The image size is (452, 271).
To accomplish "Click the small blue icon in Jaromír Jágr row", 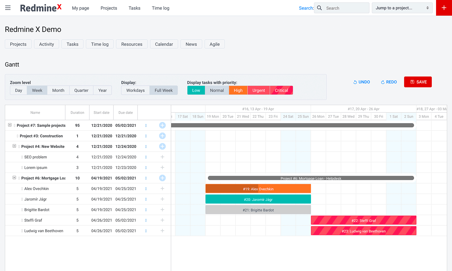I will click(146, 199).
